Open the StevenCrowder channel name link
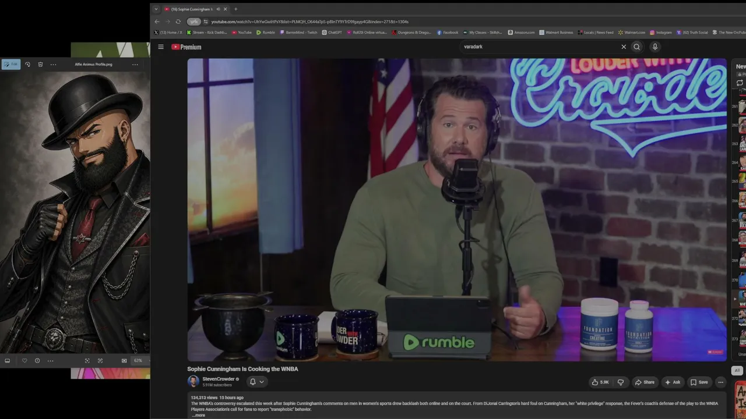 tap(218, 379)
